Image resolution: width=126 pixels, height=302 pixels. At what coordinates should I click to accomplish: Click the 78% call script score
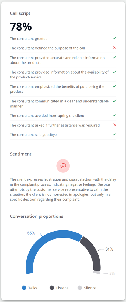pyautogui.click(x=21, y=26)
